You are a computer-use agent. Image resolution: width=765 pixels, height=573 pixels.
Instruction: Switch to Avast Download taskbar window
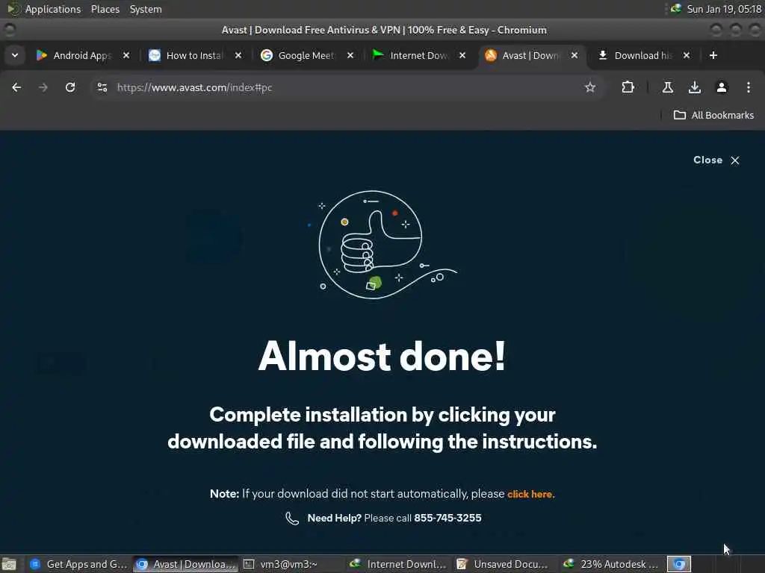(x=186, y=564)
